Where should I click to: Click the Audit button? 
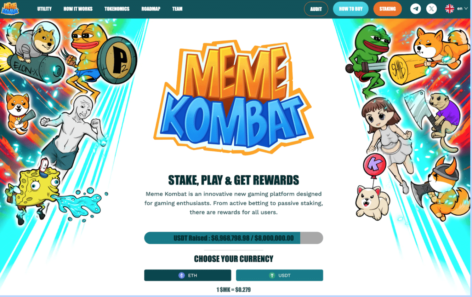point(316,9)
